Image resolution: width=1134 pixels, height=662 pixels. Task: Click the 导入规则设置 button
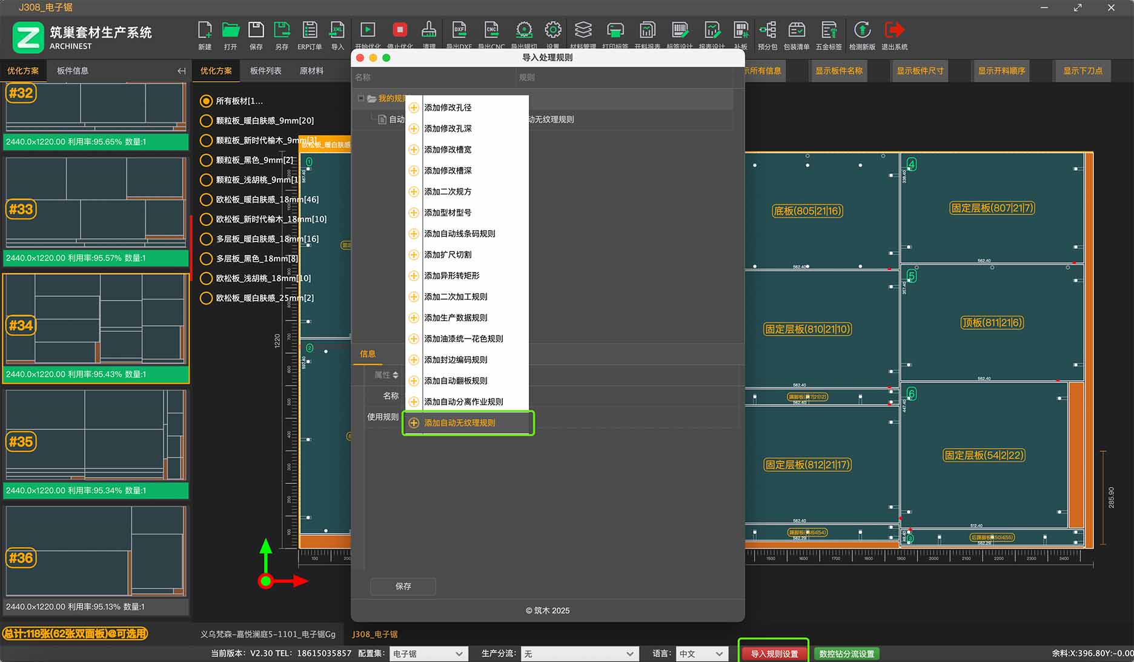point(774,654)
